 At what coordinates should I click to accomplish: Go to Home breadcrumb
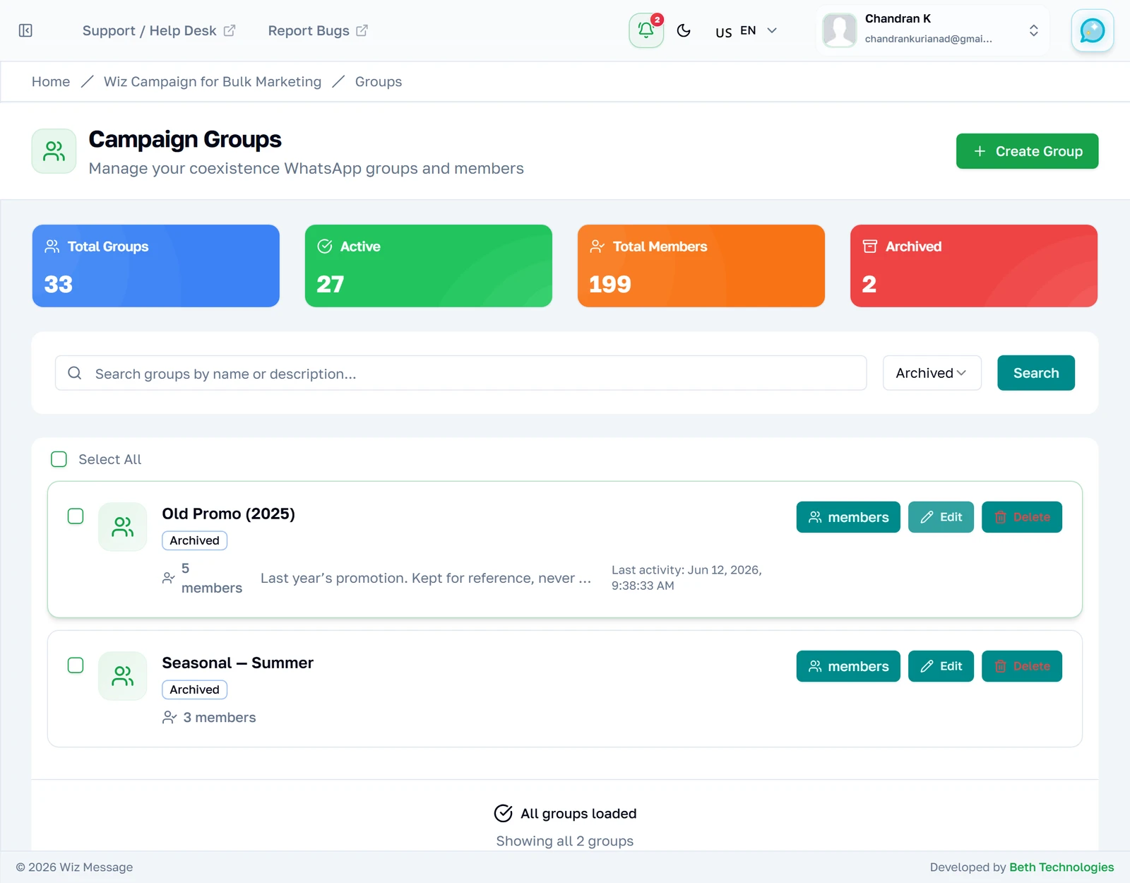(51, 82)
